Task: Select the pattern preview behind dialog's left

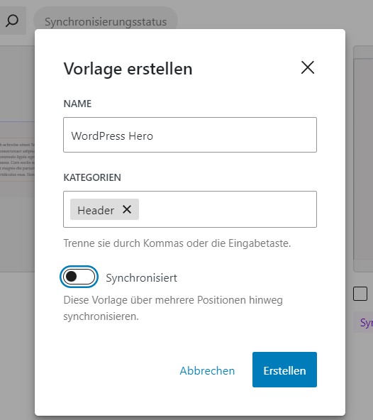Action: point(17,159)
